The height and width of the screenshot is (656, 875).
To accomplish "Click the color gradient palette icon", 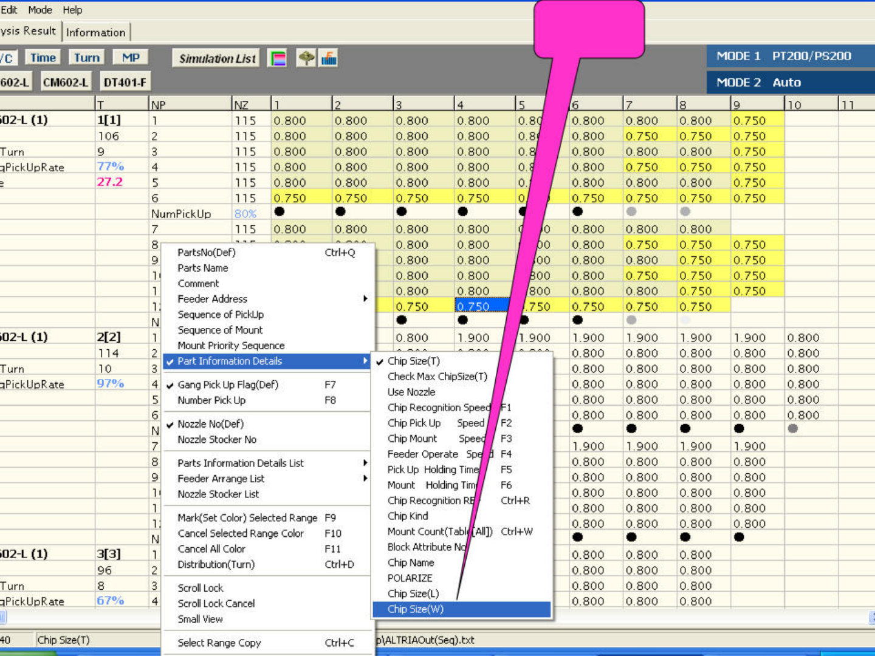I will 278,58.
